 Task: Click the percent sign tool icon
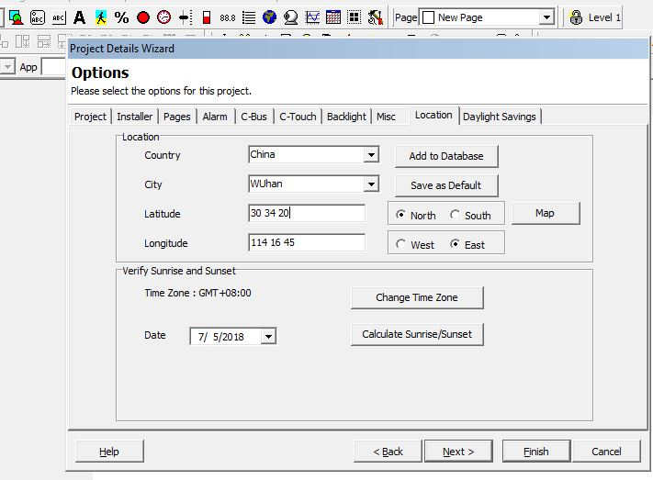click(121, 17)
